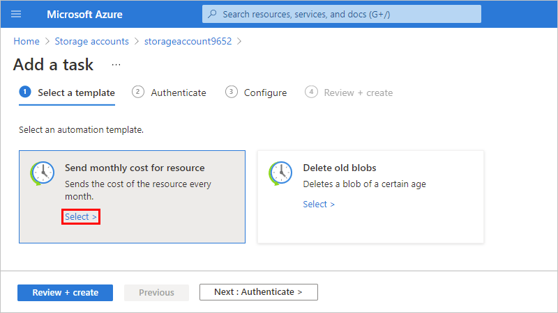Click the Sends the cost of the resource description
The image size is (558, 313).
(x=138, y=190)
